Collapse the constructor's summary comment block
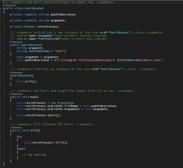 [x=1, y=32]
